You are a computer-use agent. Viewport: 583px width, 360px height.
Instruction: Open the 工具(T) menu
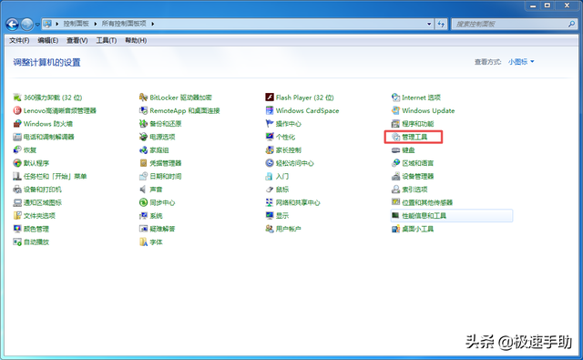pos(107,40)
